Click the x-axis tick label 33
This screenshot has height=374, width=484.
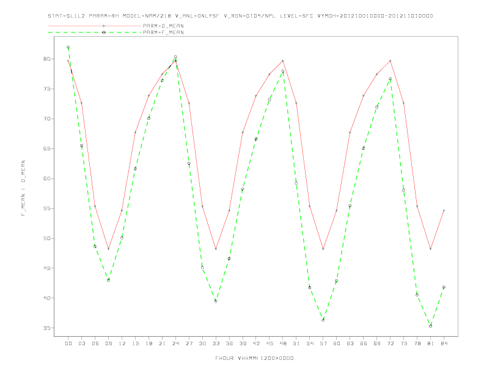tap(216, 343)
